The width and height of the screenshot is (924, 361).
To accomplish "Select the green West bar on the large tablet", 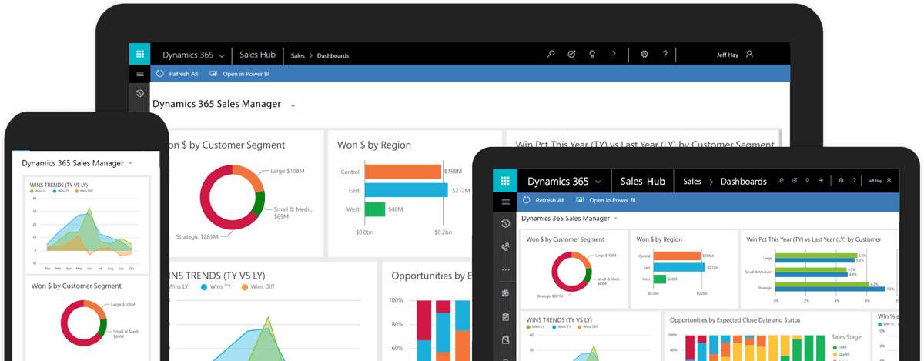I will point(374,209).
